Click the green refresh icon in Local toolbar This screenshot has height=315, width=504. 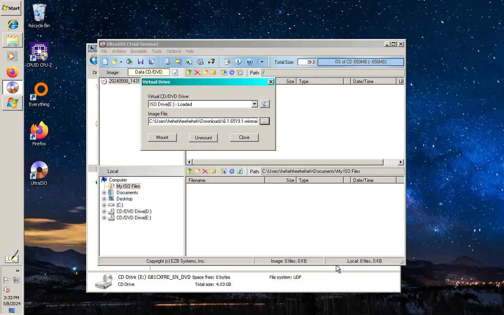click(240, 171)
